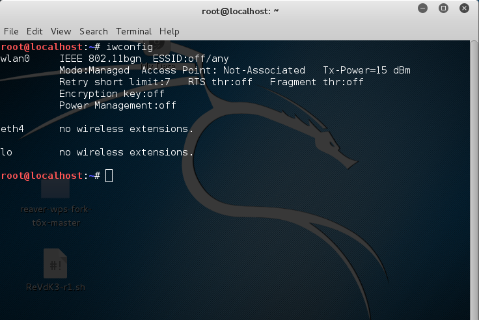
Task: Click the terminal vertical scrollbar
Action: tap(474, 180)
